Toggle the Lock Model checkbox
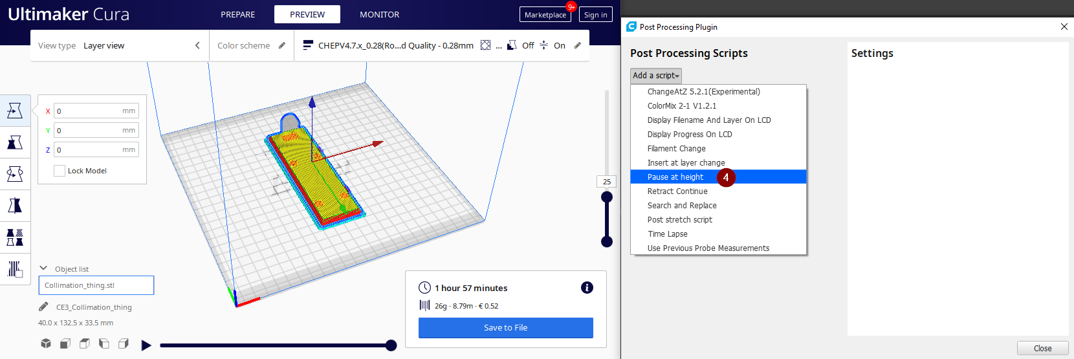Screen dimensions: 1074x359 (x=60, y=171)
